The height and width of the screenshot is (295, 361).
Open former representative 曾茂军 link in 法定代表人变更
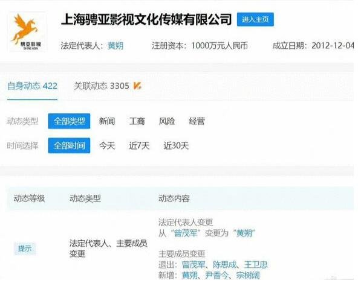(186, 233)
